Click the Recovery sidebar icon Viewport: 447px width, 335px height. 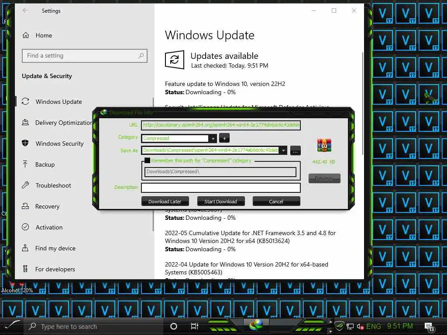[25, 206]
